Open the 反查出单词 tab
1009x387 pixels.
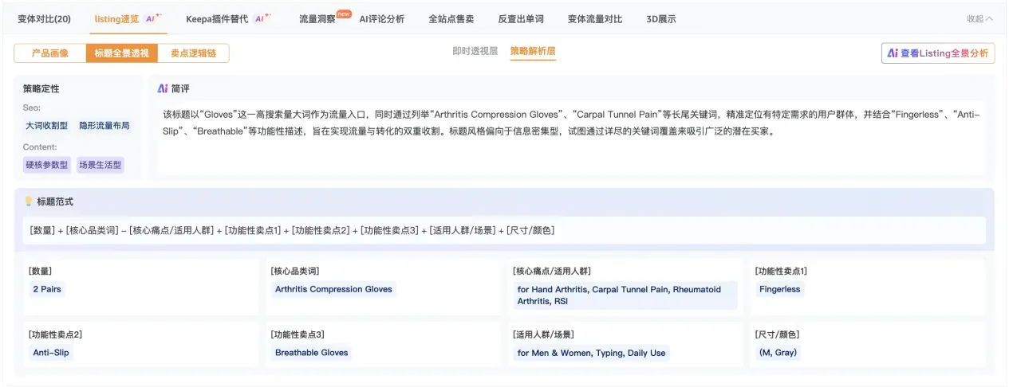520,19
